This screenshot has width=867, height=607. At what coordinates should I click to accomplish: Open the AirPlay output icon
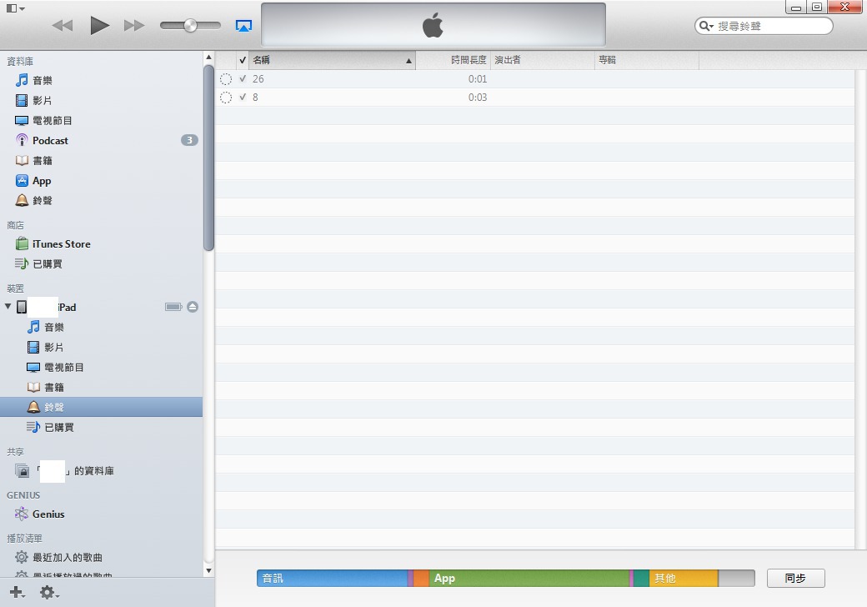click(x=243, y=25)
